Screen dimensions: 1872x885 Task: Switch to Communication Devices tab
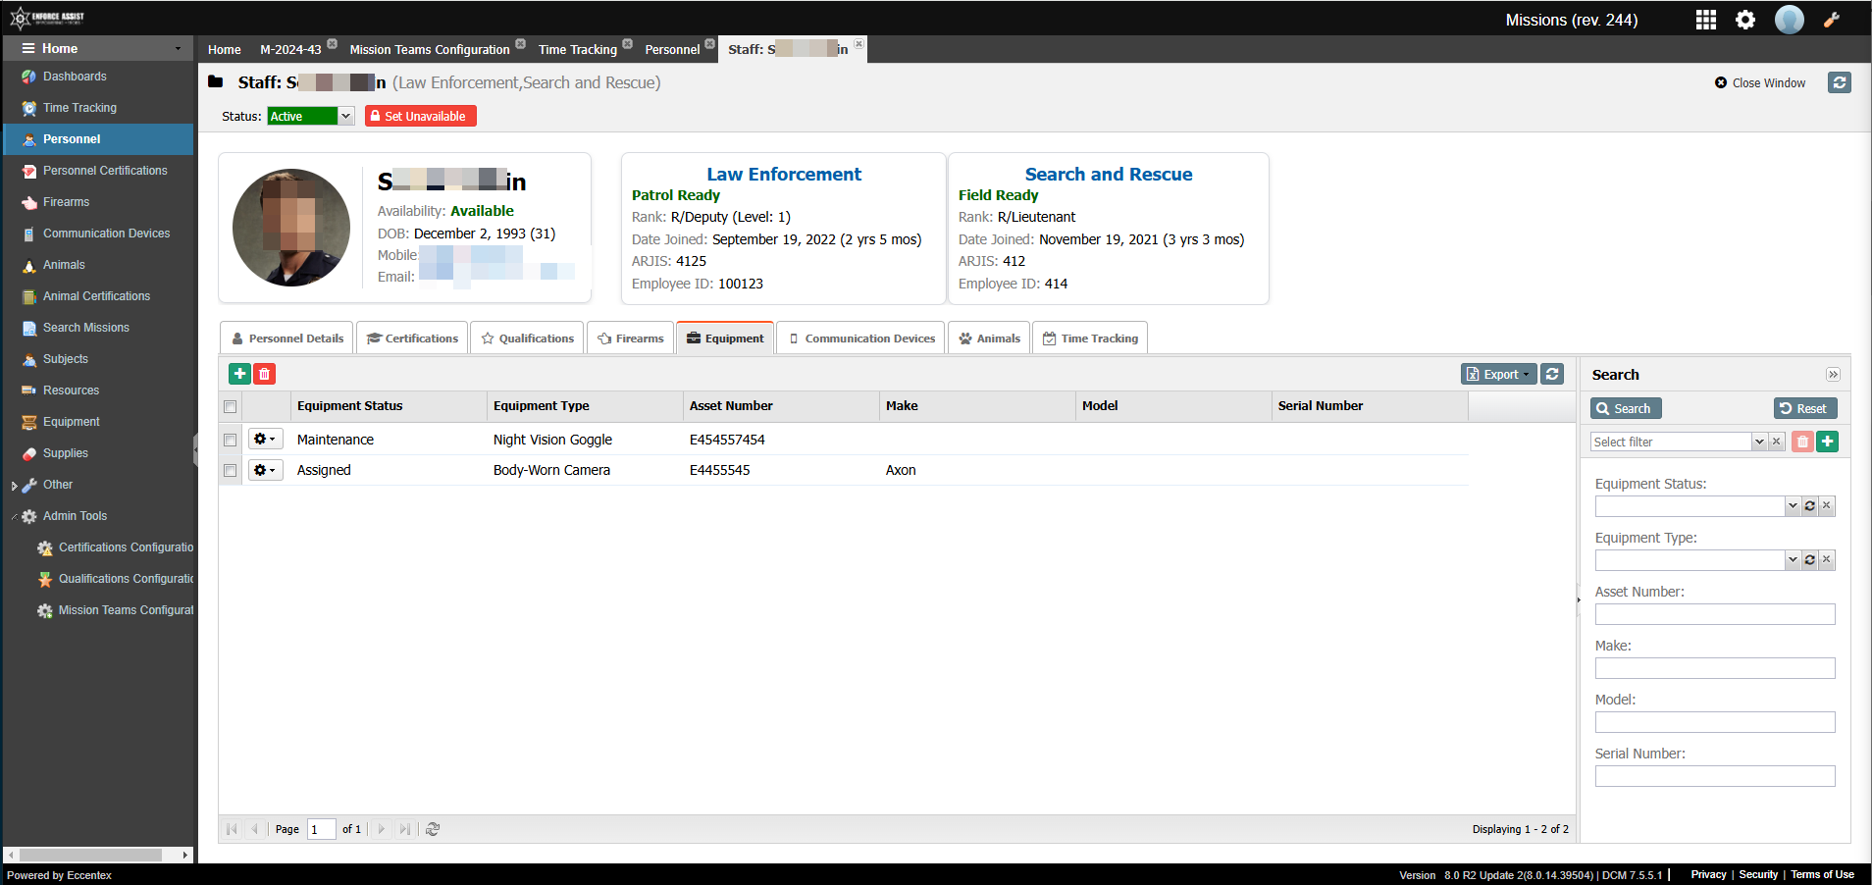(x=860, y=338)
